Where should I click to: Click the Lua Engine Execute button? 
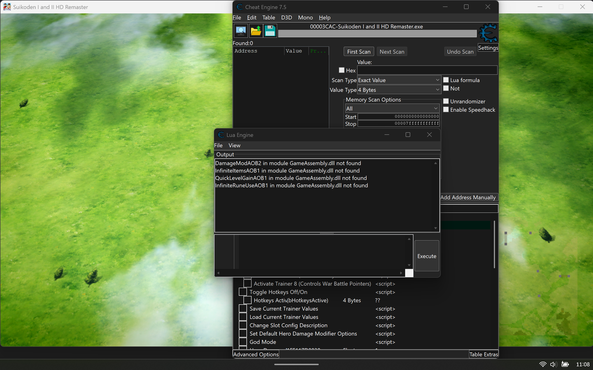[x=427, y=256]
